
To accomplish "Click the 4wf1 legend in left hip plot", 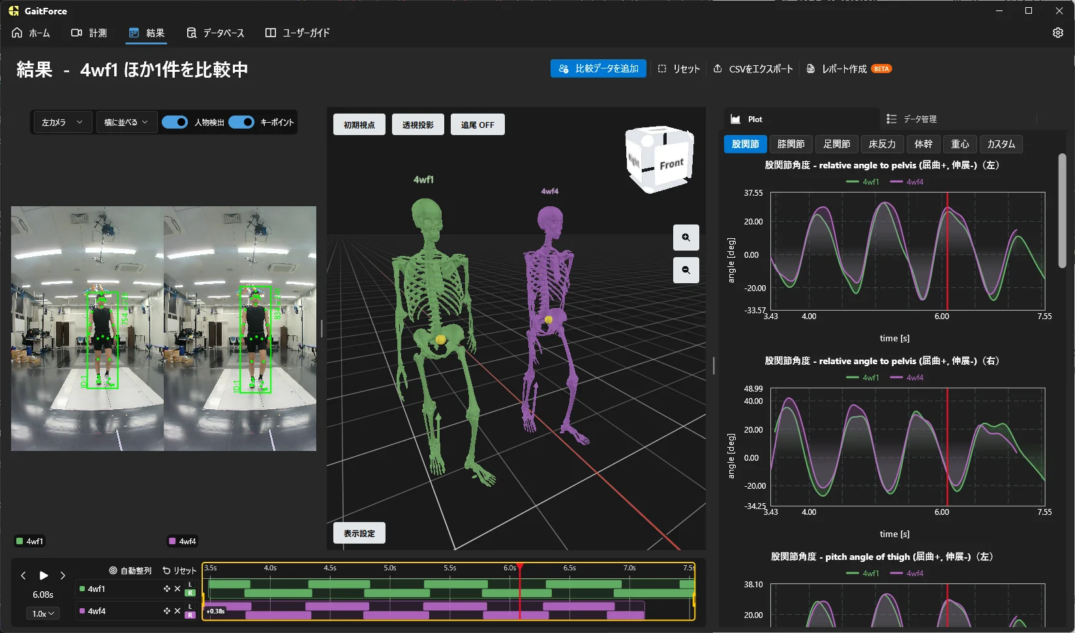I will 862,182.
